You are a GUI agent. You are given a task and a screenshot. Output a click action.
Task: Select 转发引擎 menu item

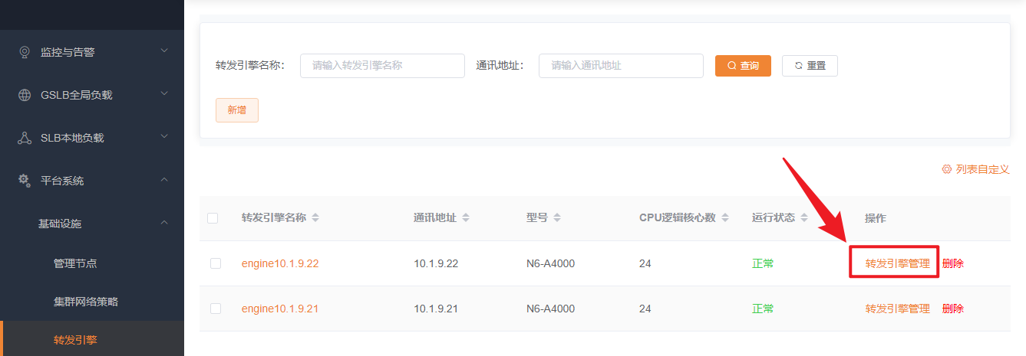point(92,340)
